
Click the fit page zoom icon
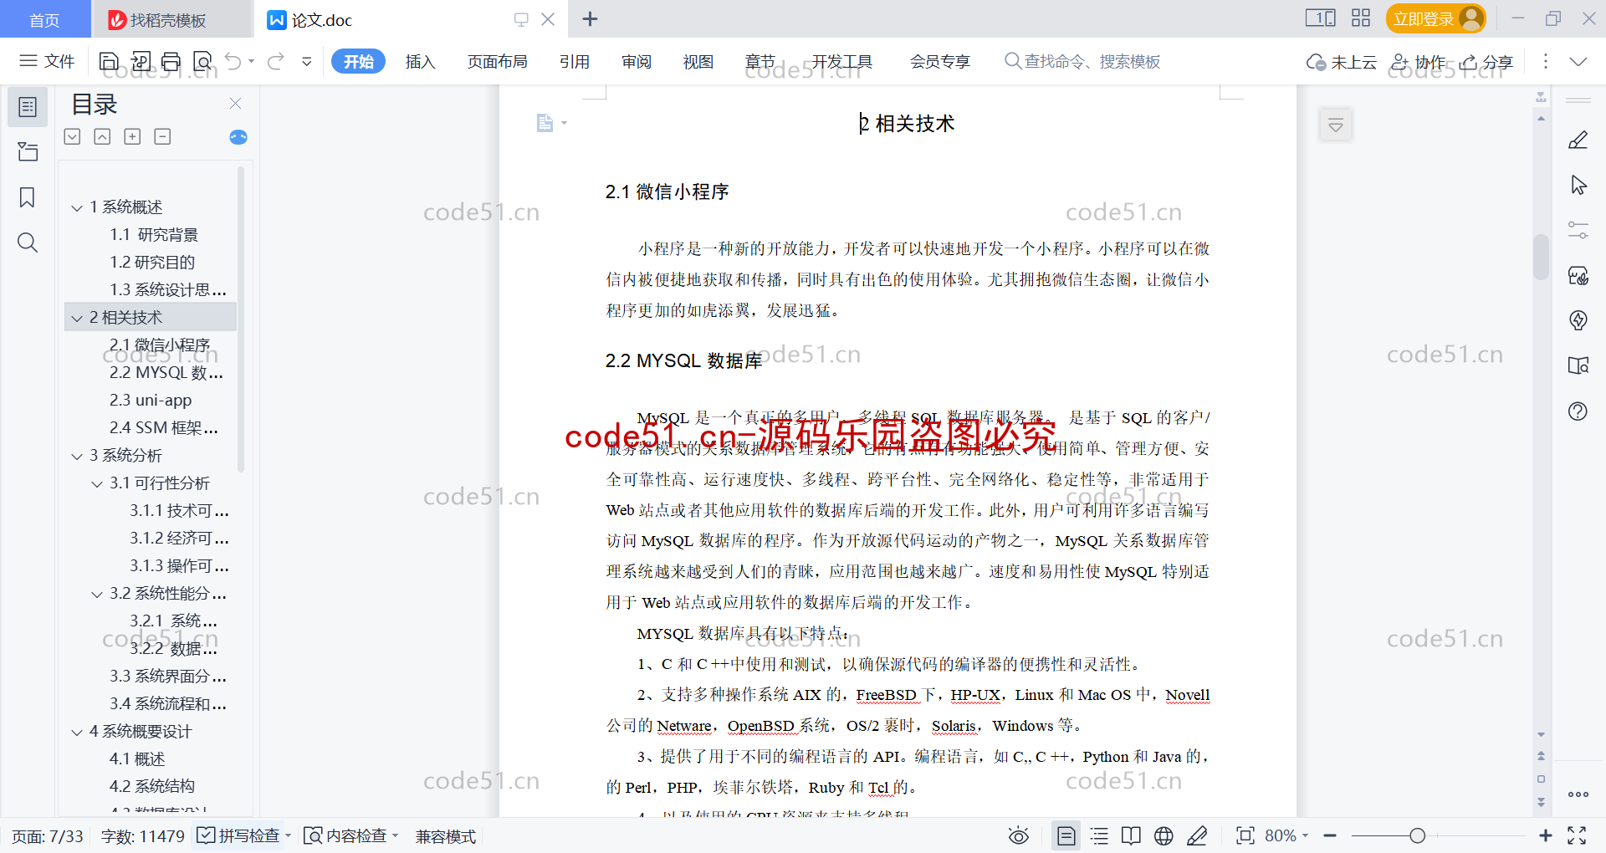(1245, 835)
